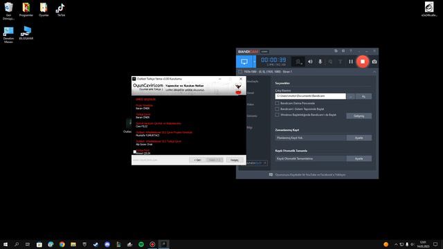This screenshot has width=443, height=249.
Task: Pause the Bandicam recording
Action: [351, 62]
